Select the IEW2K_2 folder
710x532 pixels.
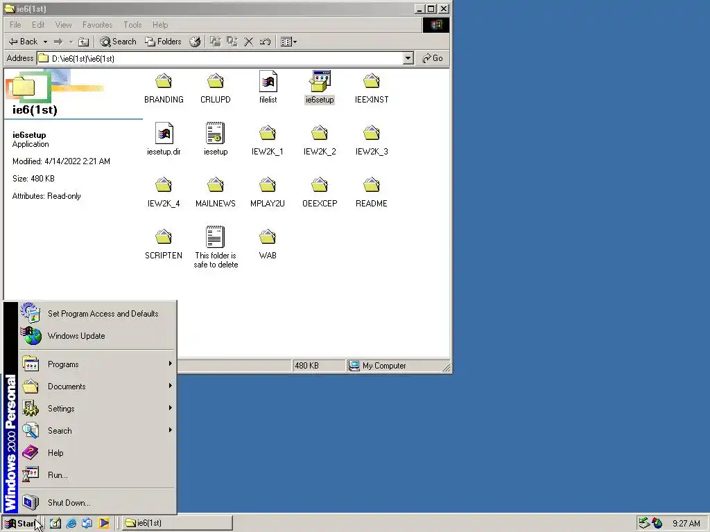(x=320, y=140)
